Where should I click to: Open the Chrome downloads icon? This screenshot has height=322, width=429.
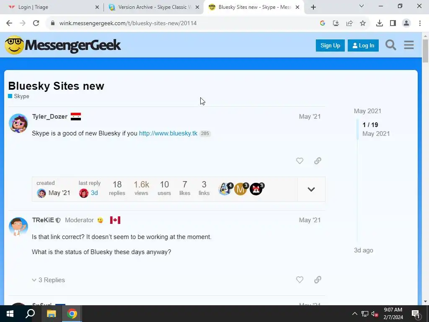click(380, 23)
